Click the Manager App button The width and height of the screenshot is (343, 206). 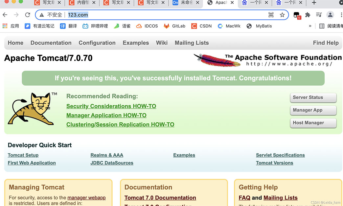click(x=313, y=110)
